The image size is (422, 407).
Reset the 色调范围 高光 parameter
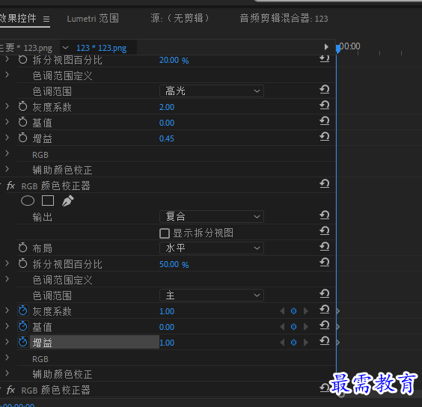325,89
